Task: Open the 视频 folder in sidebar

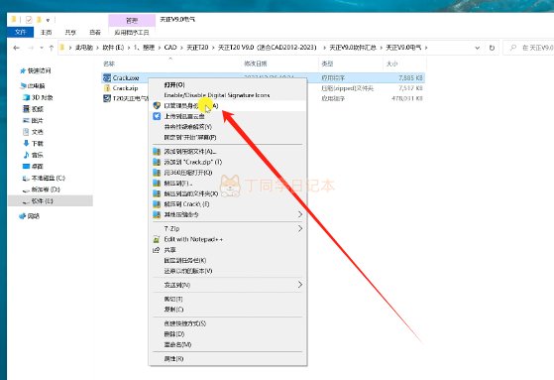Action: [37, 109]
